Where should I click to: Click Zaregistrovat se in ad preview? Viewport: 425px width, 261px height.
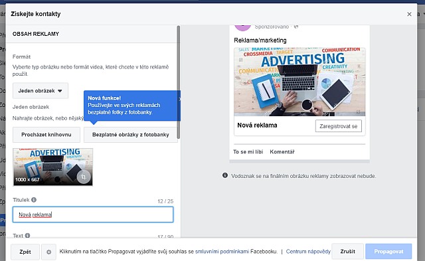point(339,126)
